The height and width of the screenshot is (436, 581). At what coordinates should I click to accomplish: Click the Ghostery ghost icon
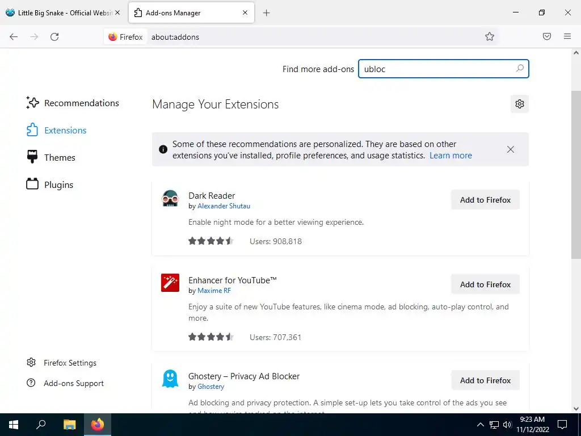click(170, 379)
